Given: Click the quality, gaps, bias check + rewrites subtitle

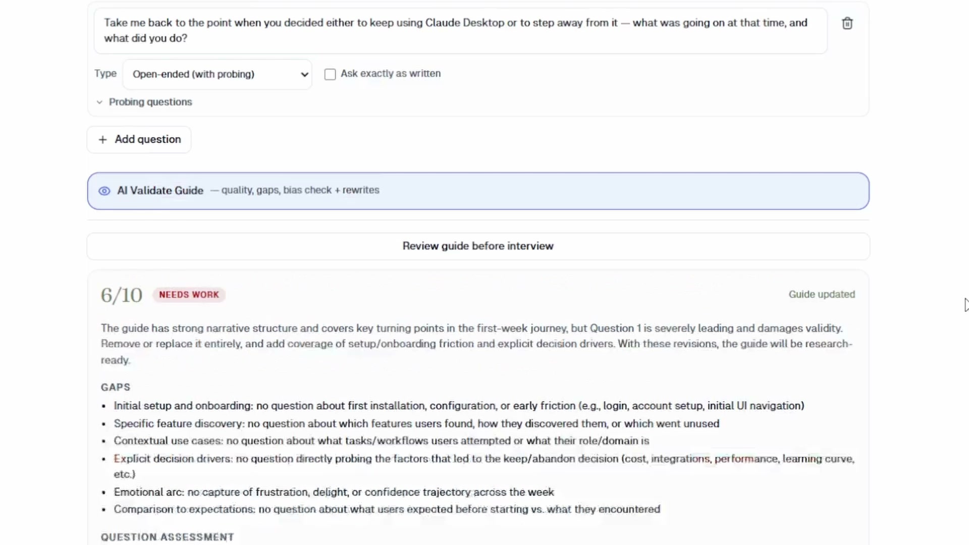Looking at the screenshot, I should pos(300,190).
